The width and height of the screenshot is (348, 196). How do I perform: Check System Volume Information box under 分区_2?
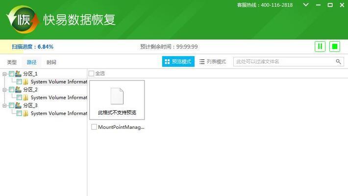[19, 98]
